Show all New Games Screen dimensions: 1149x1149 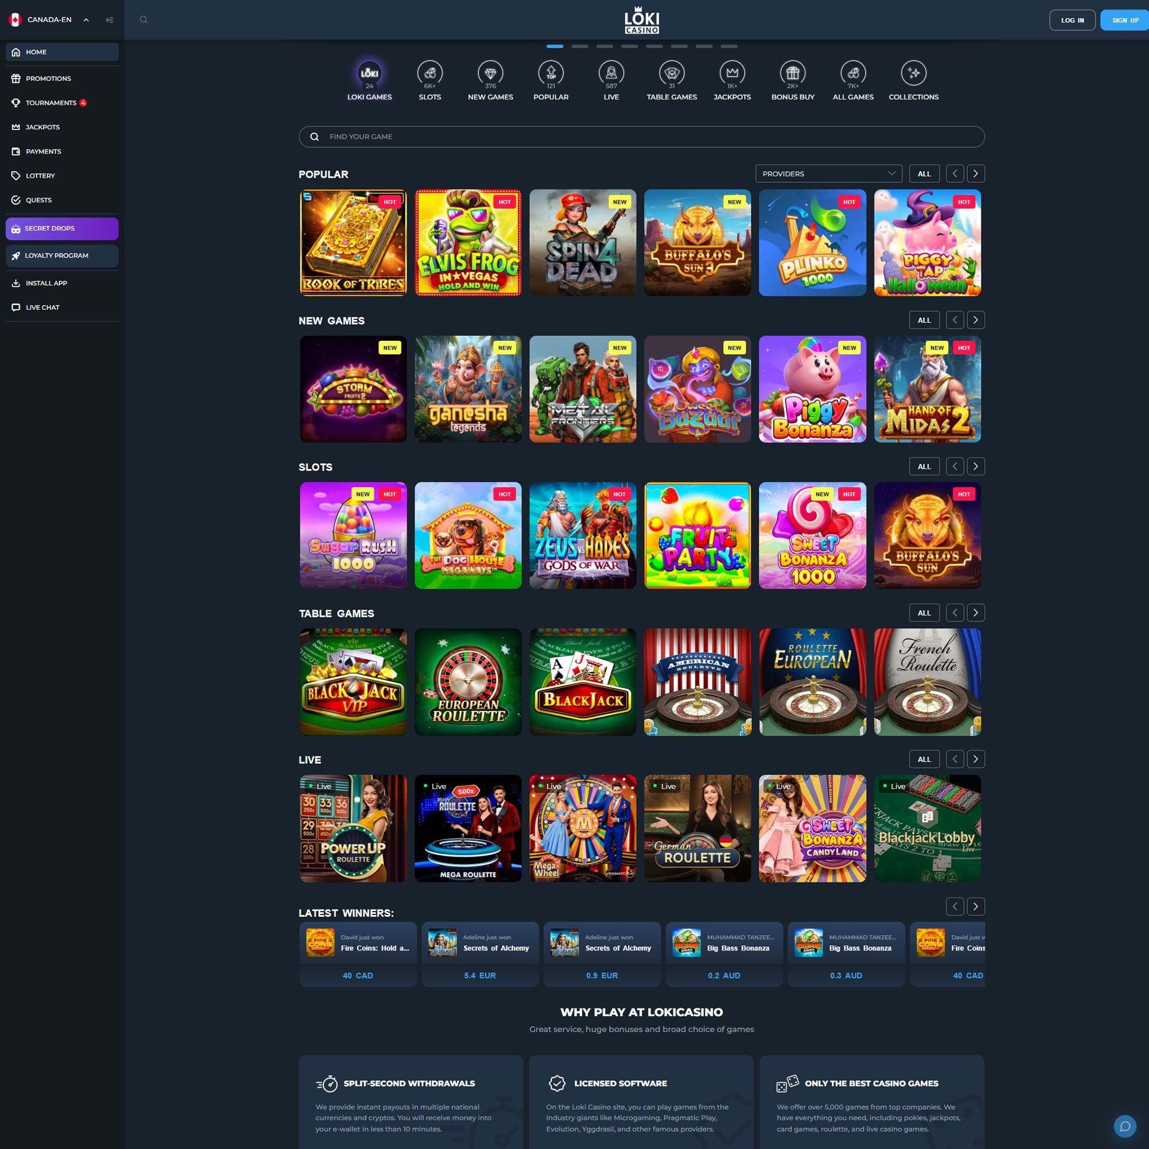[x=923, y=320]
